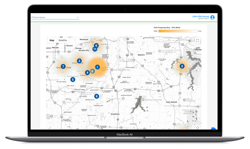The image size is (250, 149).
Task: Click the visit frequency gradient bar
Action: [178, 31]
